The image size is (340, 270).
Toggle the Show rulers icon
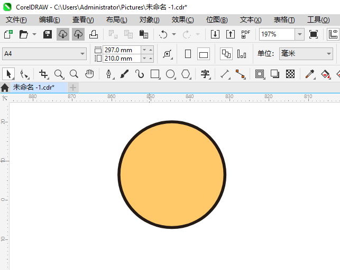[x=333, y=34]
